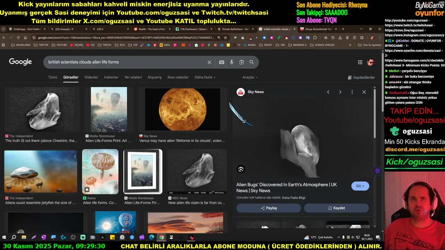Click the search tabs dropdown arrow in Chrome
The image size is (445, 250).
pos(3,29)
